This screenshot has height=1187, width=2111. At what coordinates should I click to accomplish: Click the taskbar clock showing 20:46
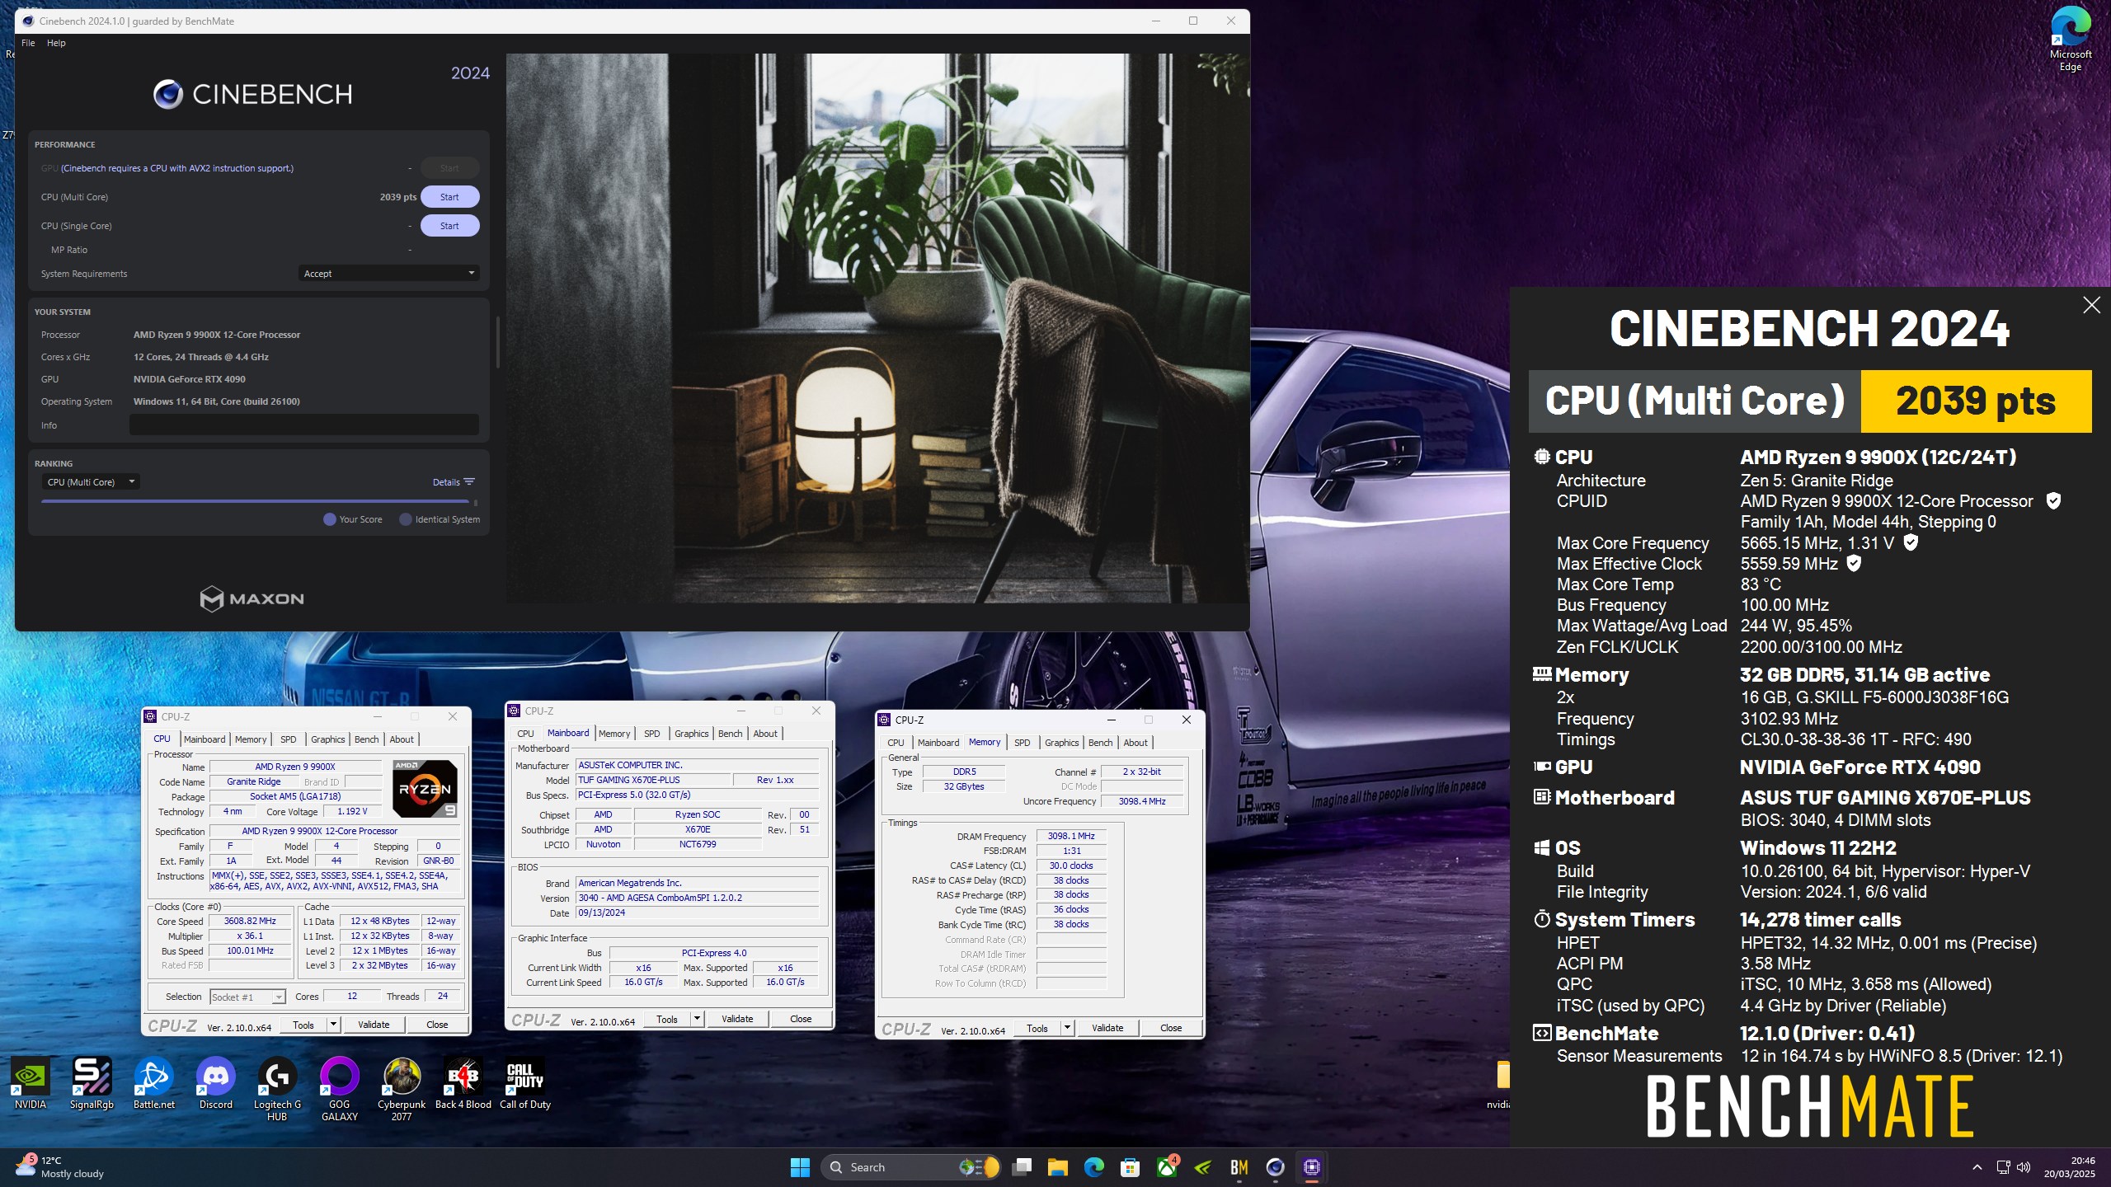click(x=2069, y=1167)
